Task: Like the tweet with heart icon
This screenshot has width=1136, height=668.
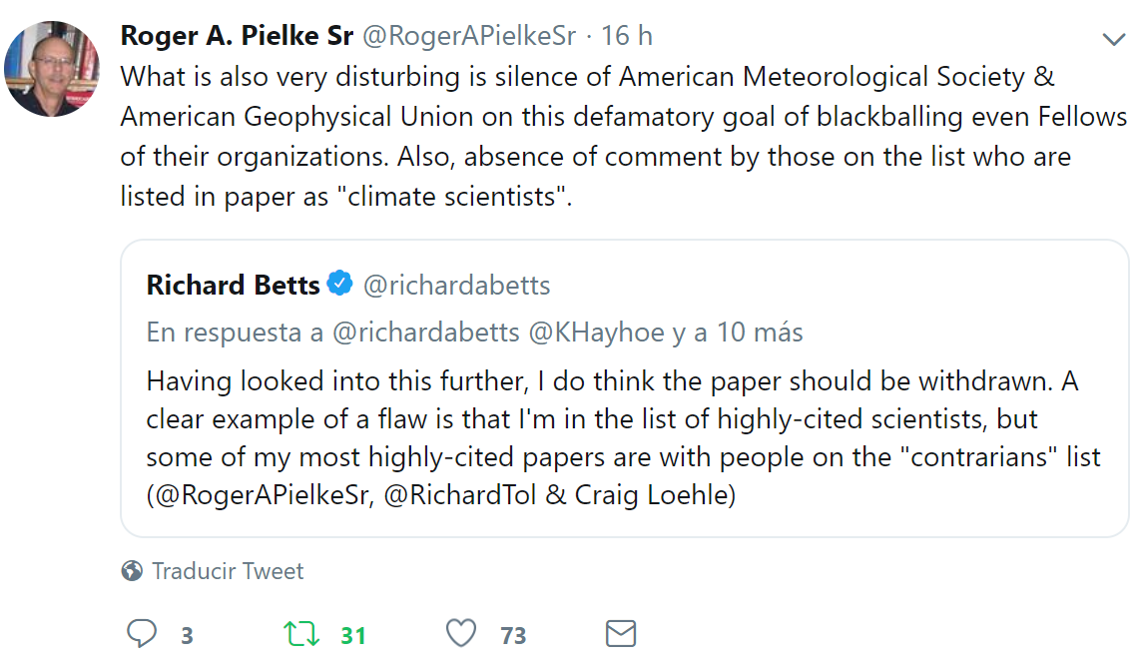Action: (x=460, y=634)
